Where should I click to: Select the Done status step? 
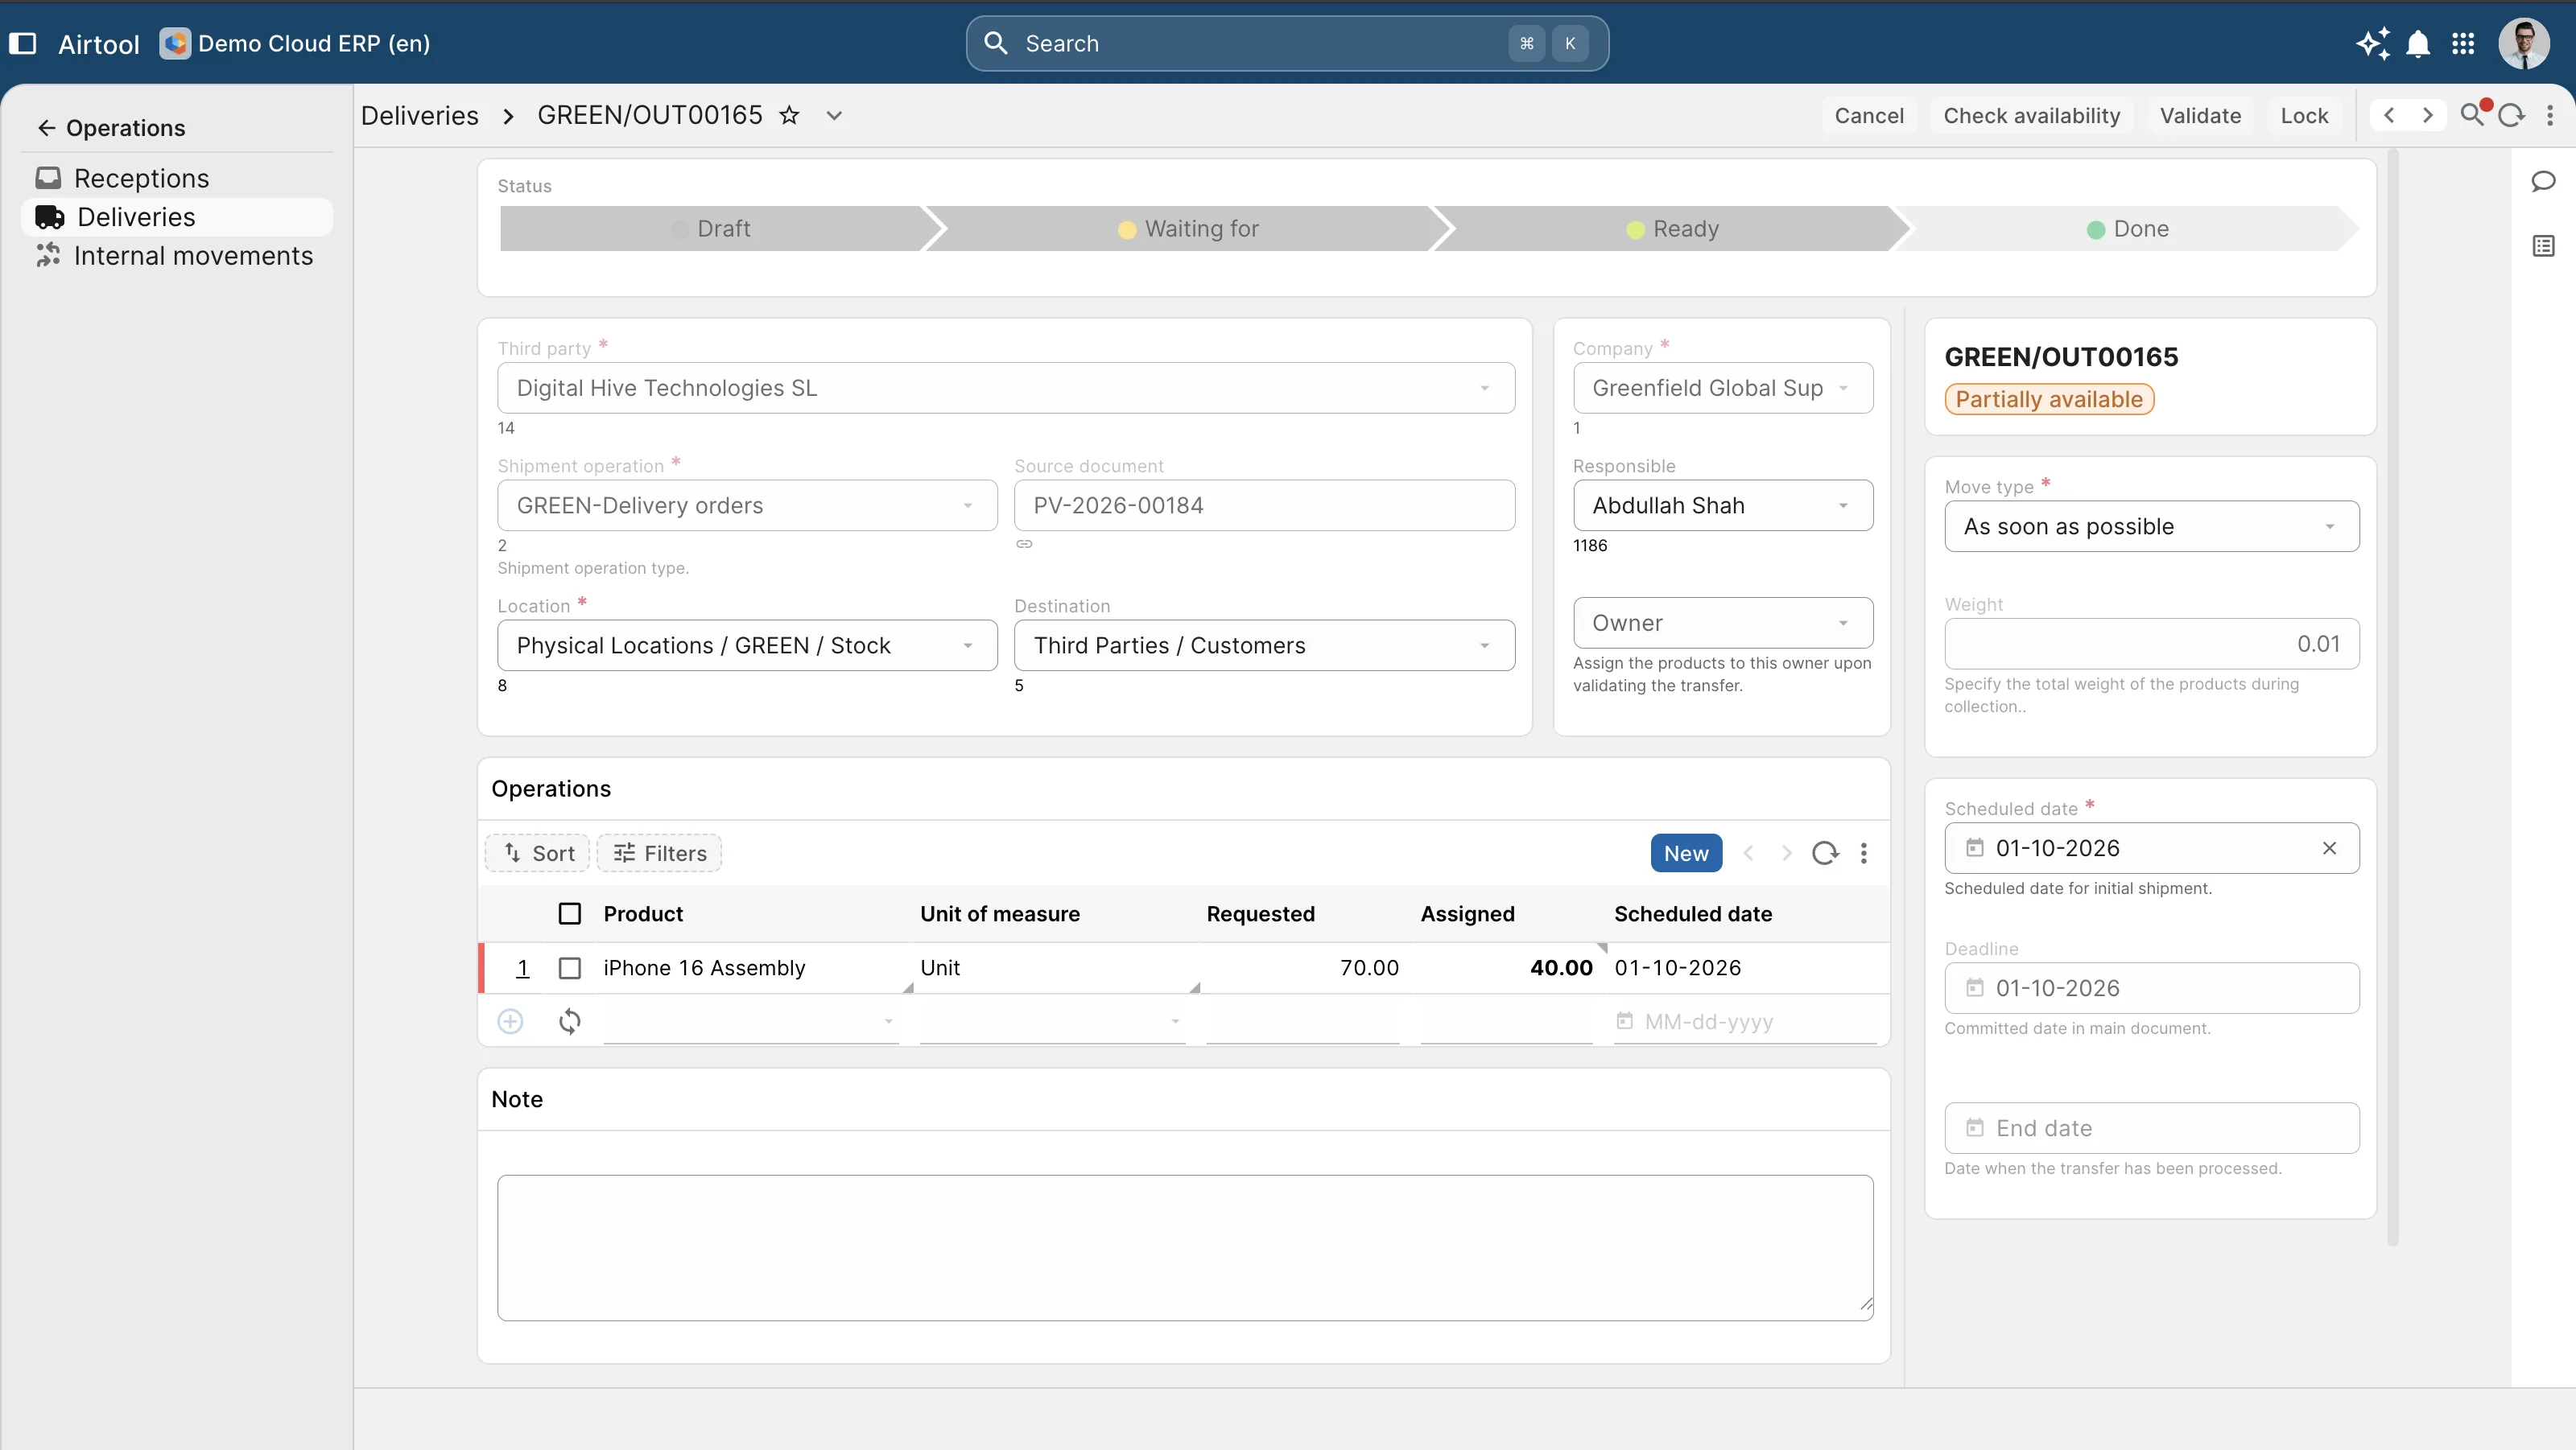click(x=2128, y=228)
